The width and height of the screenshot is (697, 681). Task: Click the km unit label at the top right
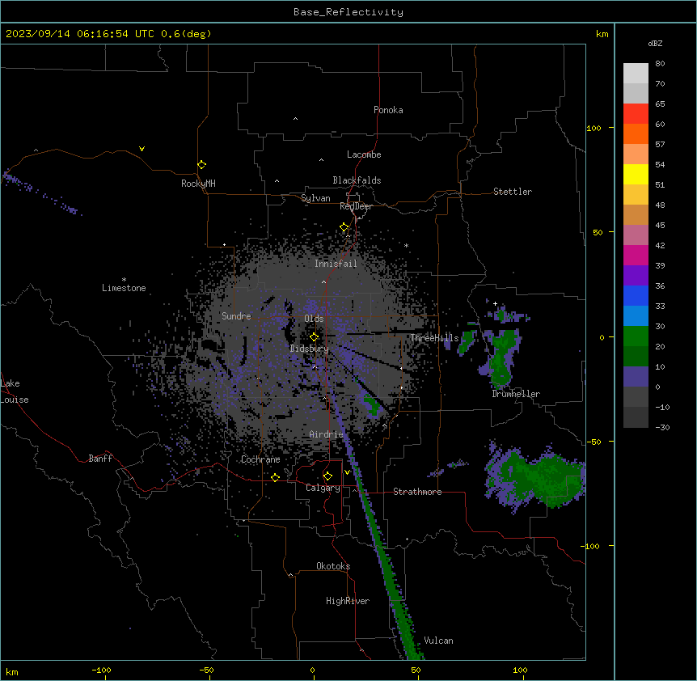(602, 34)
